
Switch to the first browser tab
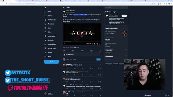[x=9, y=1]
